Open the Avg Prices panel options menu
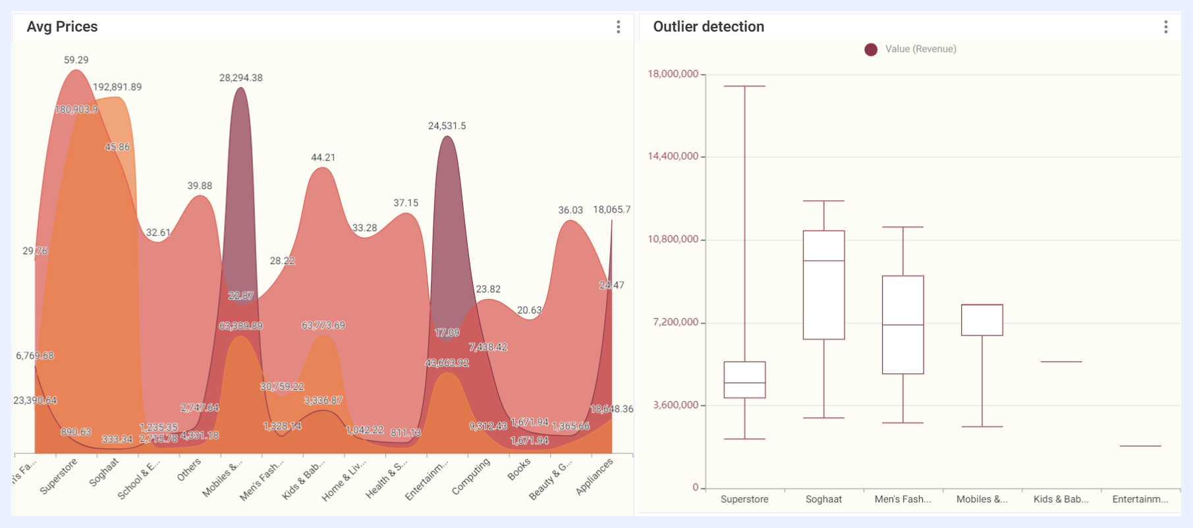Image resolution: width=1193 pixels, height=528 pixels. point(618,27)
